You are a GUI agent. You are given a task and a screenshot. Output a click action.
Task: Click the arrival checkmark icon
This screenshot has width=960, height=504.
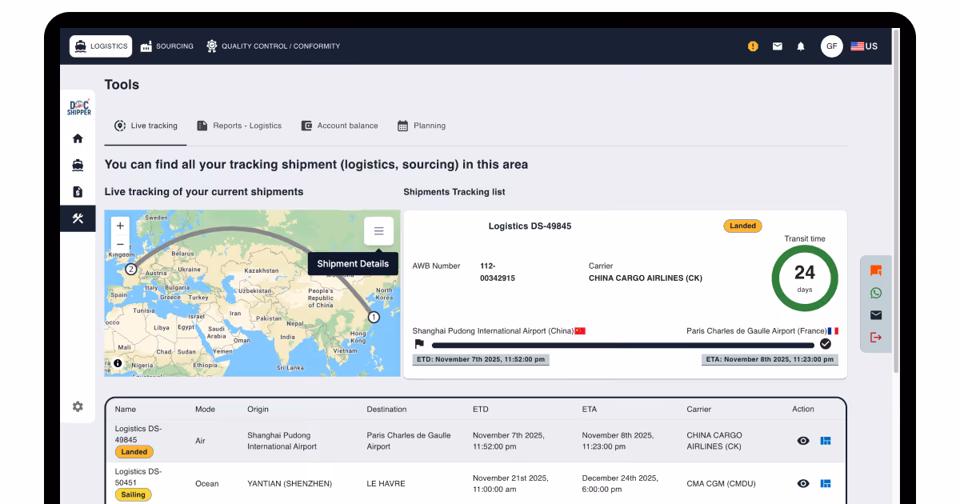pyautogui.click(x=826, y=344)
